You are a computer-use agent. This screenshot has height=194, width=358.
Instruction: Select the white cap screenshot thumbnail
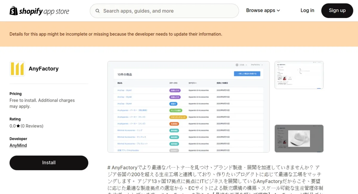tap(299, 138)
